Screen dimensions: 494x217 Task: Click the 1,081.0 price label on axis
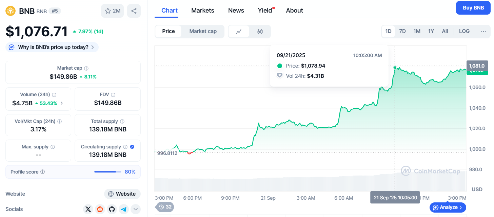tap(477, 66)
